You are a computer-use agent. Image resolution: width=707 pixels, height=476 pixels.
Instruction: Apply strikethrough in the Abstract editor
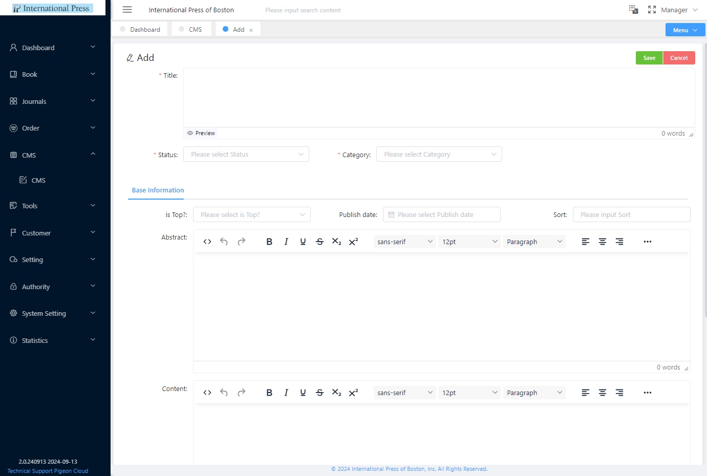[319, 242]
